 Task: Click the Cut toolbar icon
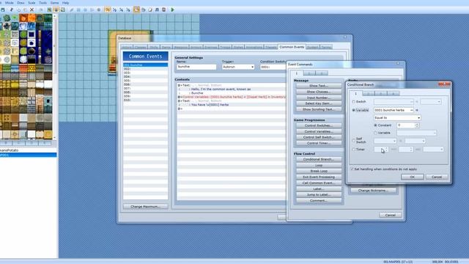pyautogui.click(x=12, y=10)
